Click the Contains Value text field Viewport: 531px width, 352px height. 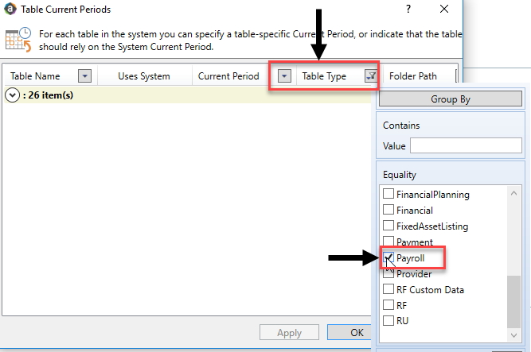tap(465, 146)
